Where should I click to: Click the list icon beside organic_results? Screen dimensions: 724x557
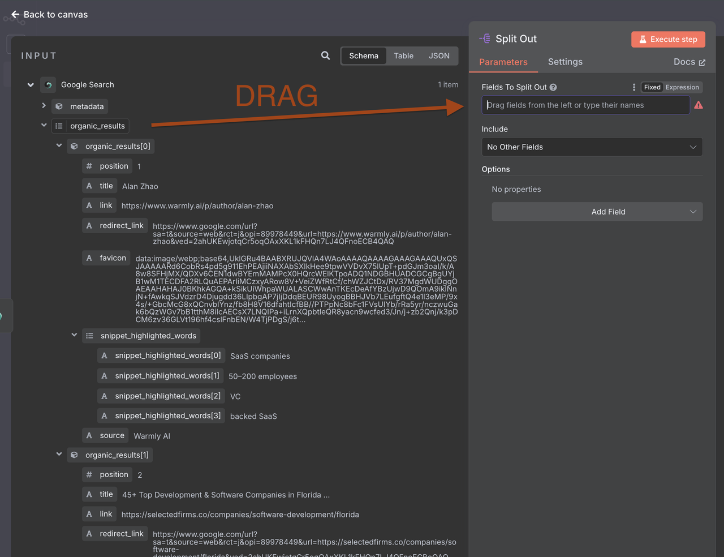click(x=59, y=126)
